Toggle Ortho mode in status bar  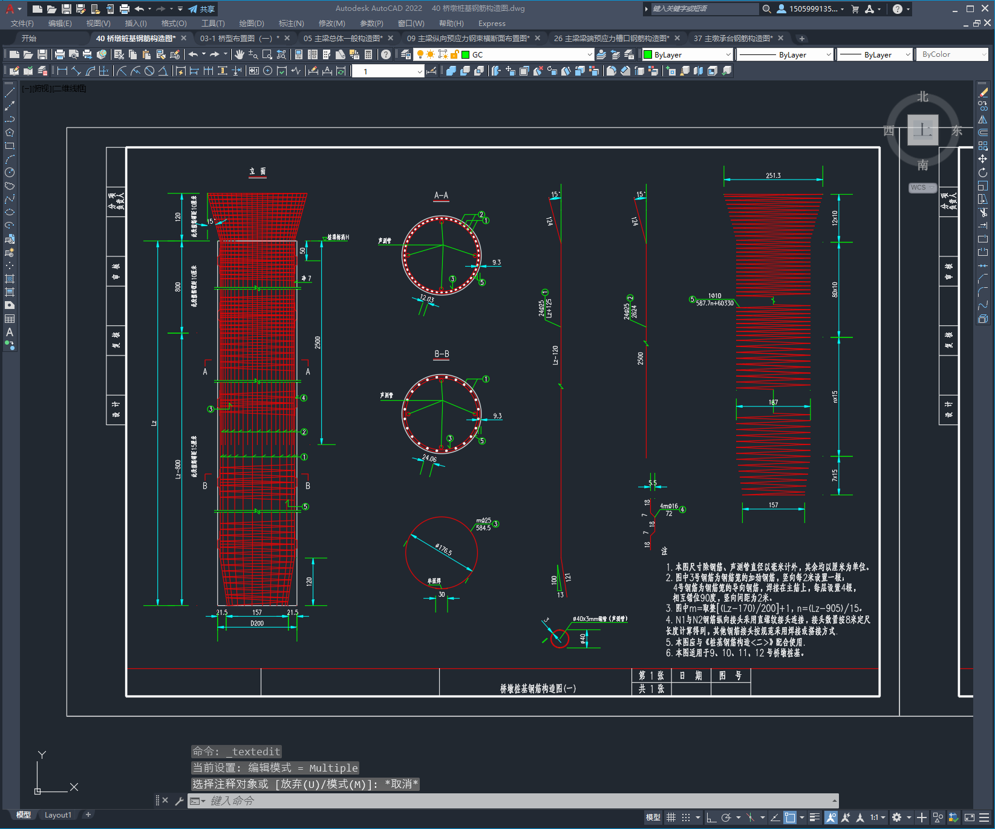(x=711, y=818)
